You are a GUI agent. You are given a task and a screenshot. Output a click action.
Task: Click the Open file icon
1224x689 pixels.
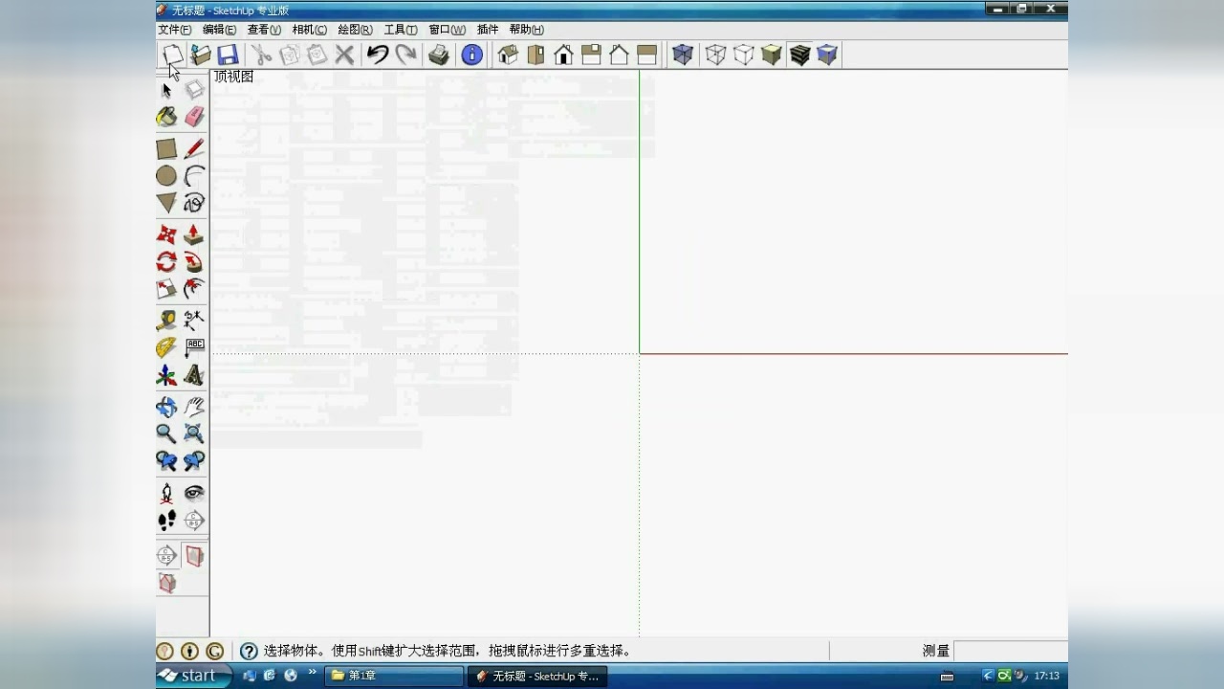pos(200,55)
